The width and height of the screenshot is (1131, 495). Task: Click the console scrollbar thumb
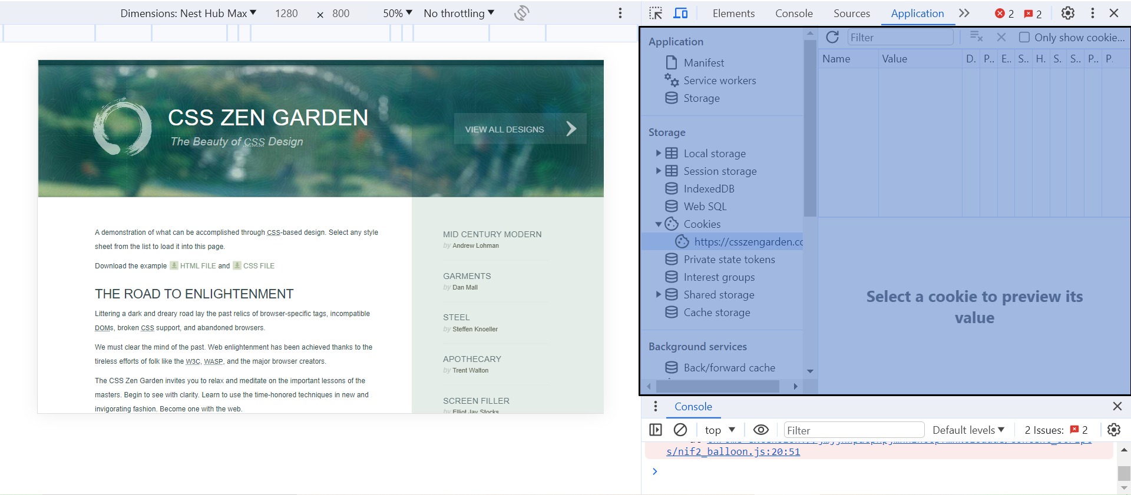tap(1124, 473)
